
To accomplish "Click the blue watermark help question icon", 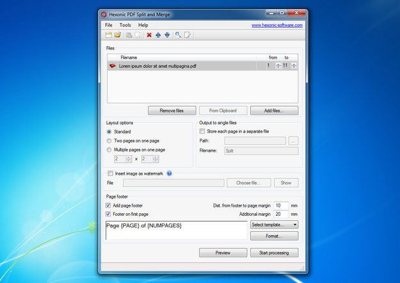I will [x=169, y=174].
